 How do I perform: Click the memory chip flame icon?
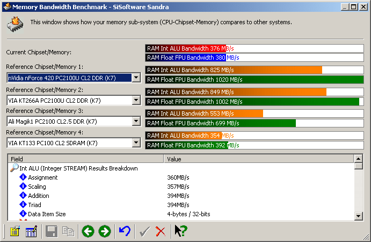tap(15, 24)
